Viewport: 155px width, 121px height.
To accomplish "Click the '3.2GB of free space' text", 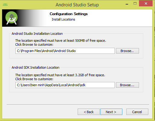I will pyautogui.click(x=90, y=75).
